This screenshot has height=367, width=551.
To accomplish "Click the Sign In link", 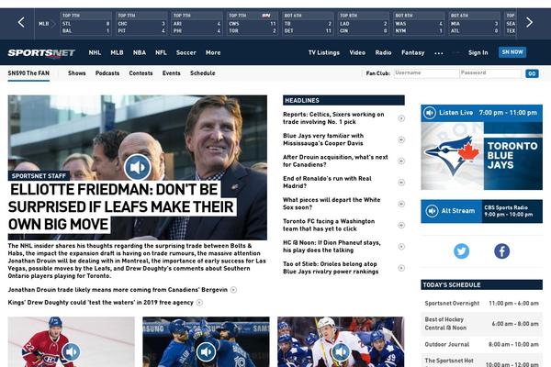I will pos(478,52).
